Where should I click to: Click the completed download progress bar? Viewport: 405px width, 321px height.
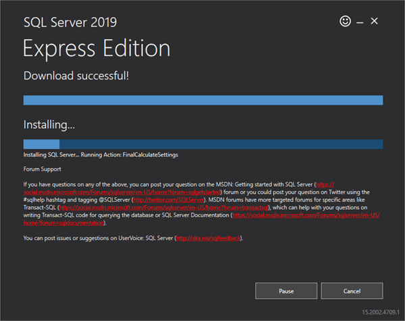(203, 100)
